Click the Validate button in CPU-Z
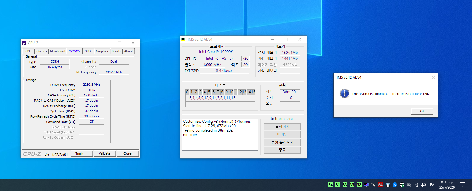The image size is (472, 191). click(104, 153)
